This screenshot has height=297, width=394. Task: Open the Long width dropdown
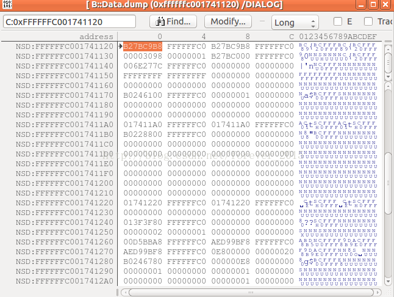295,23
